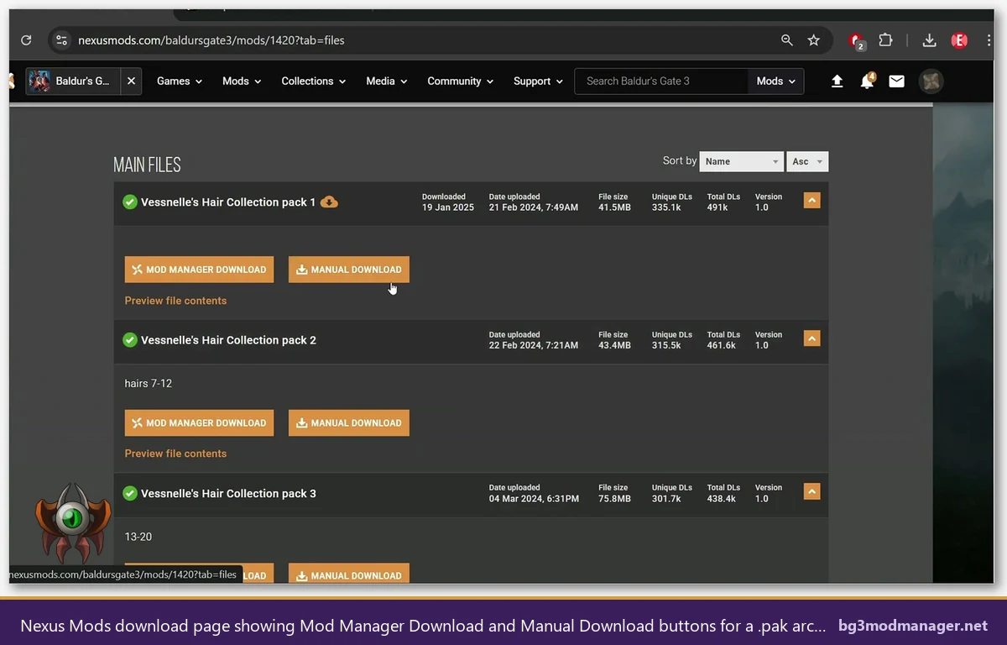
Task: Click the upload icon in Nexus header
Action: point(837,81)
